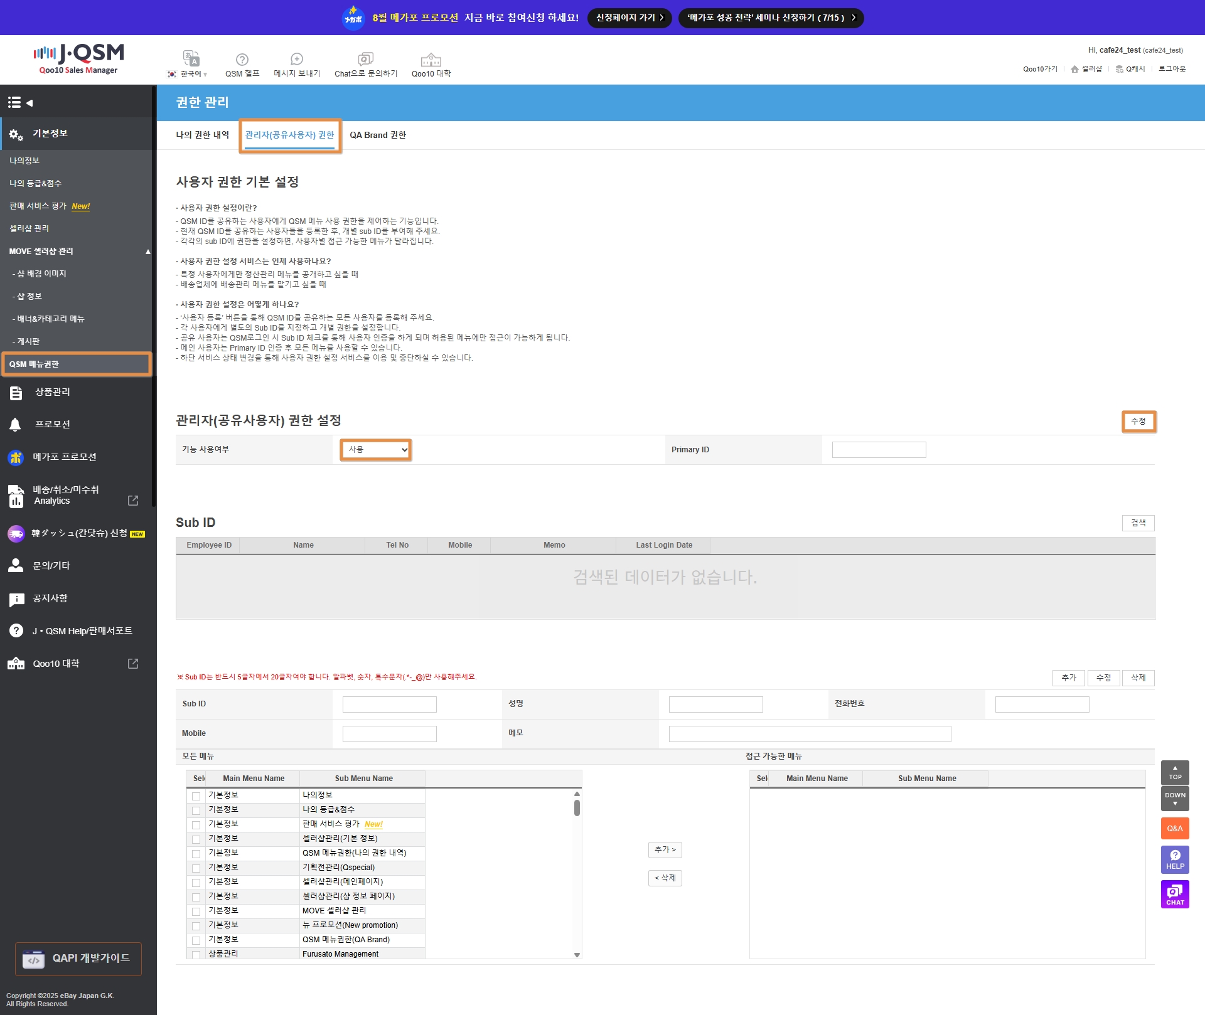The height and width of the screenshot is (1015, 1205).
Task: Collapse the MOVE 셀러샵 관리 submenu arrow
Action: click(148, 252)
